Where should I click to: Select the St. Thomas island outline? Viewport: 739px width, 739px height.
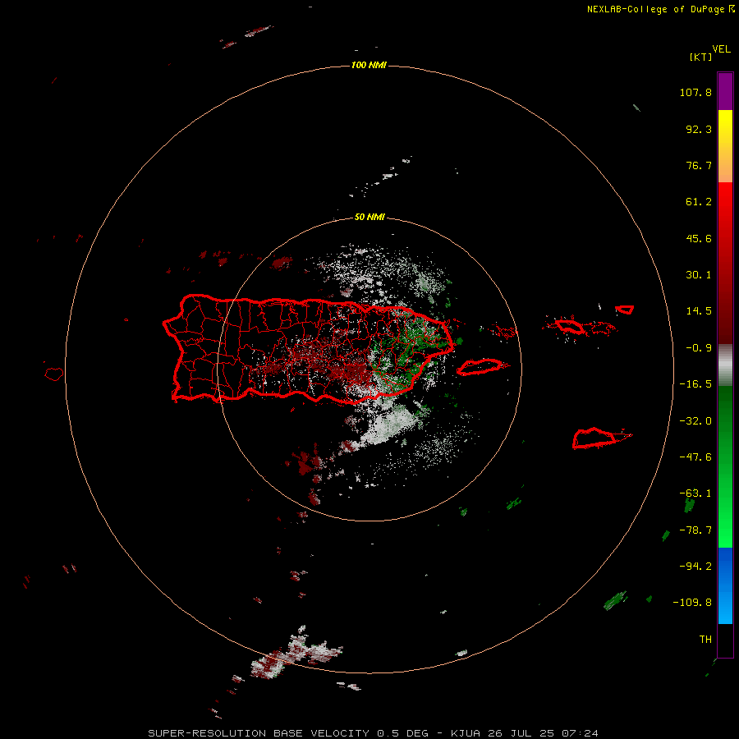[x=571, y=326]
